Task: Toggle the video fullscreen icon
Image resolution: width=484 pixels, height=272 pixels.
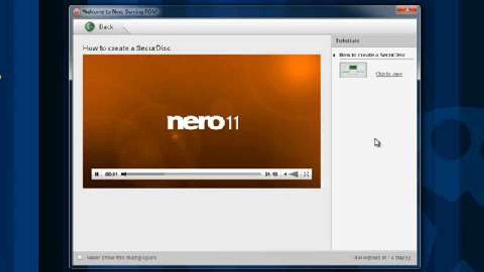Action: (306, 174)
